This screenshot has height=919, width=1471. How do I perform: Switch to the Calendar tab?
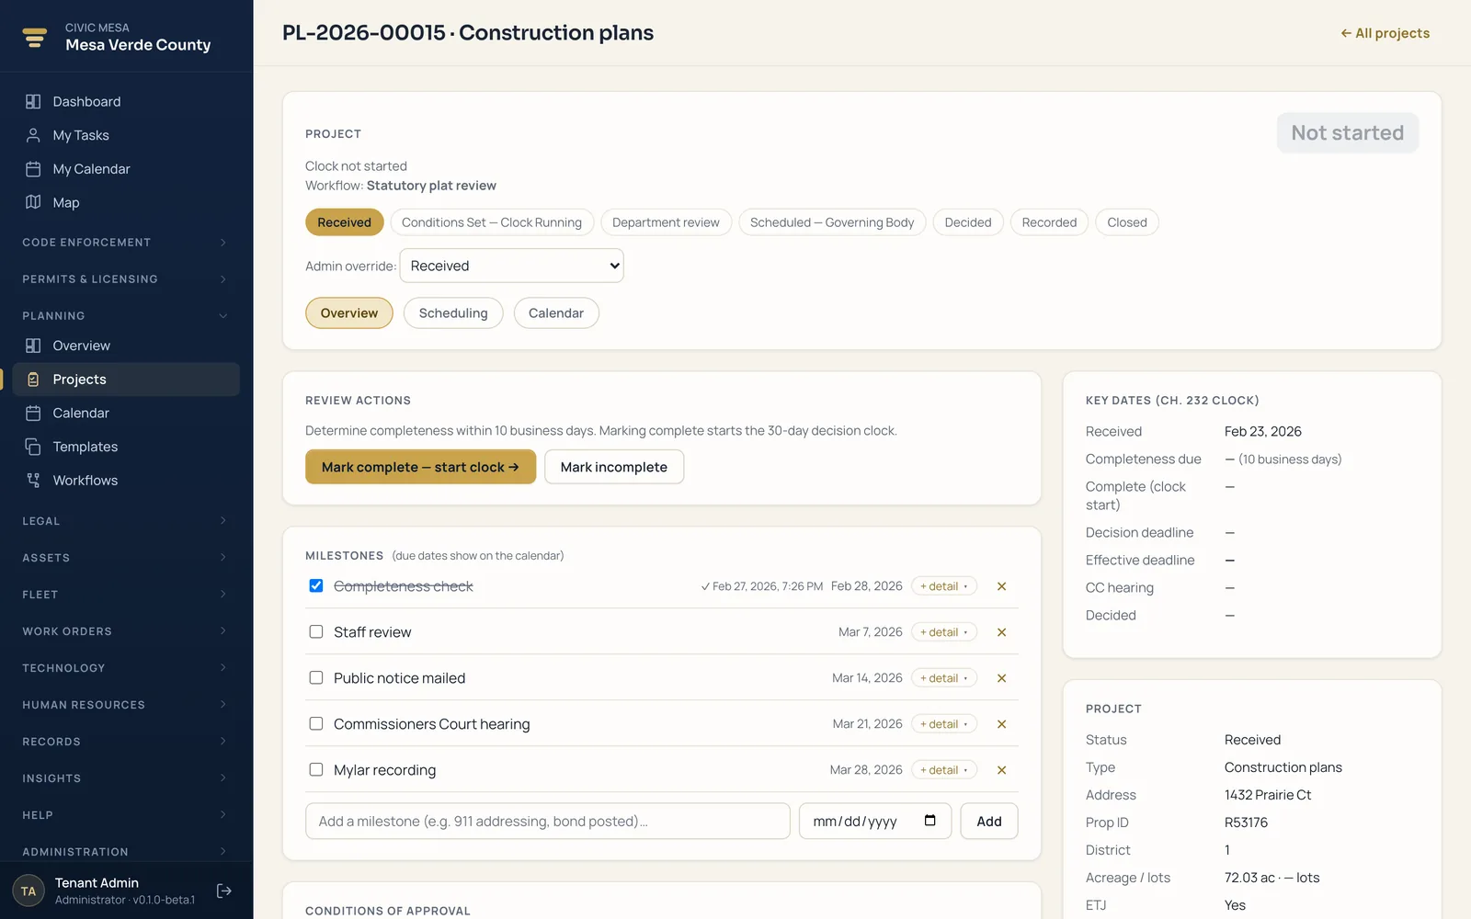click(556, 313)
